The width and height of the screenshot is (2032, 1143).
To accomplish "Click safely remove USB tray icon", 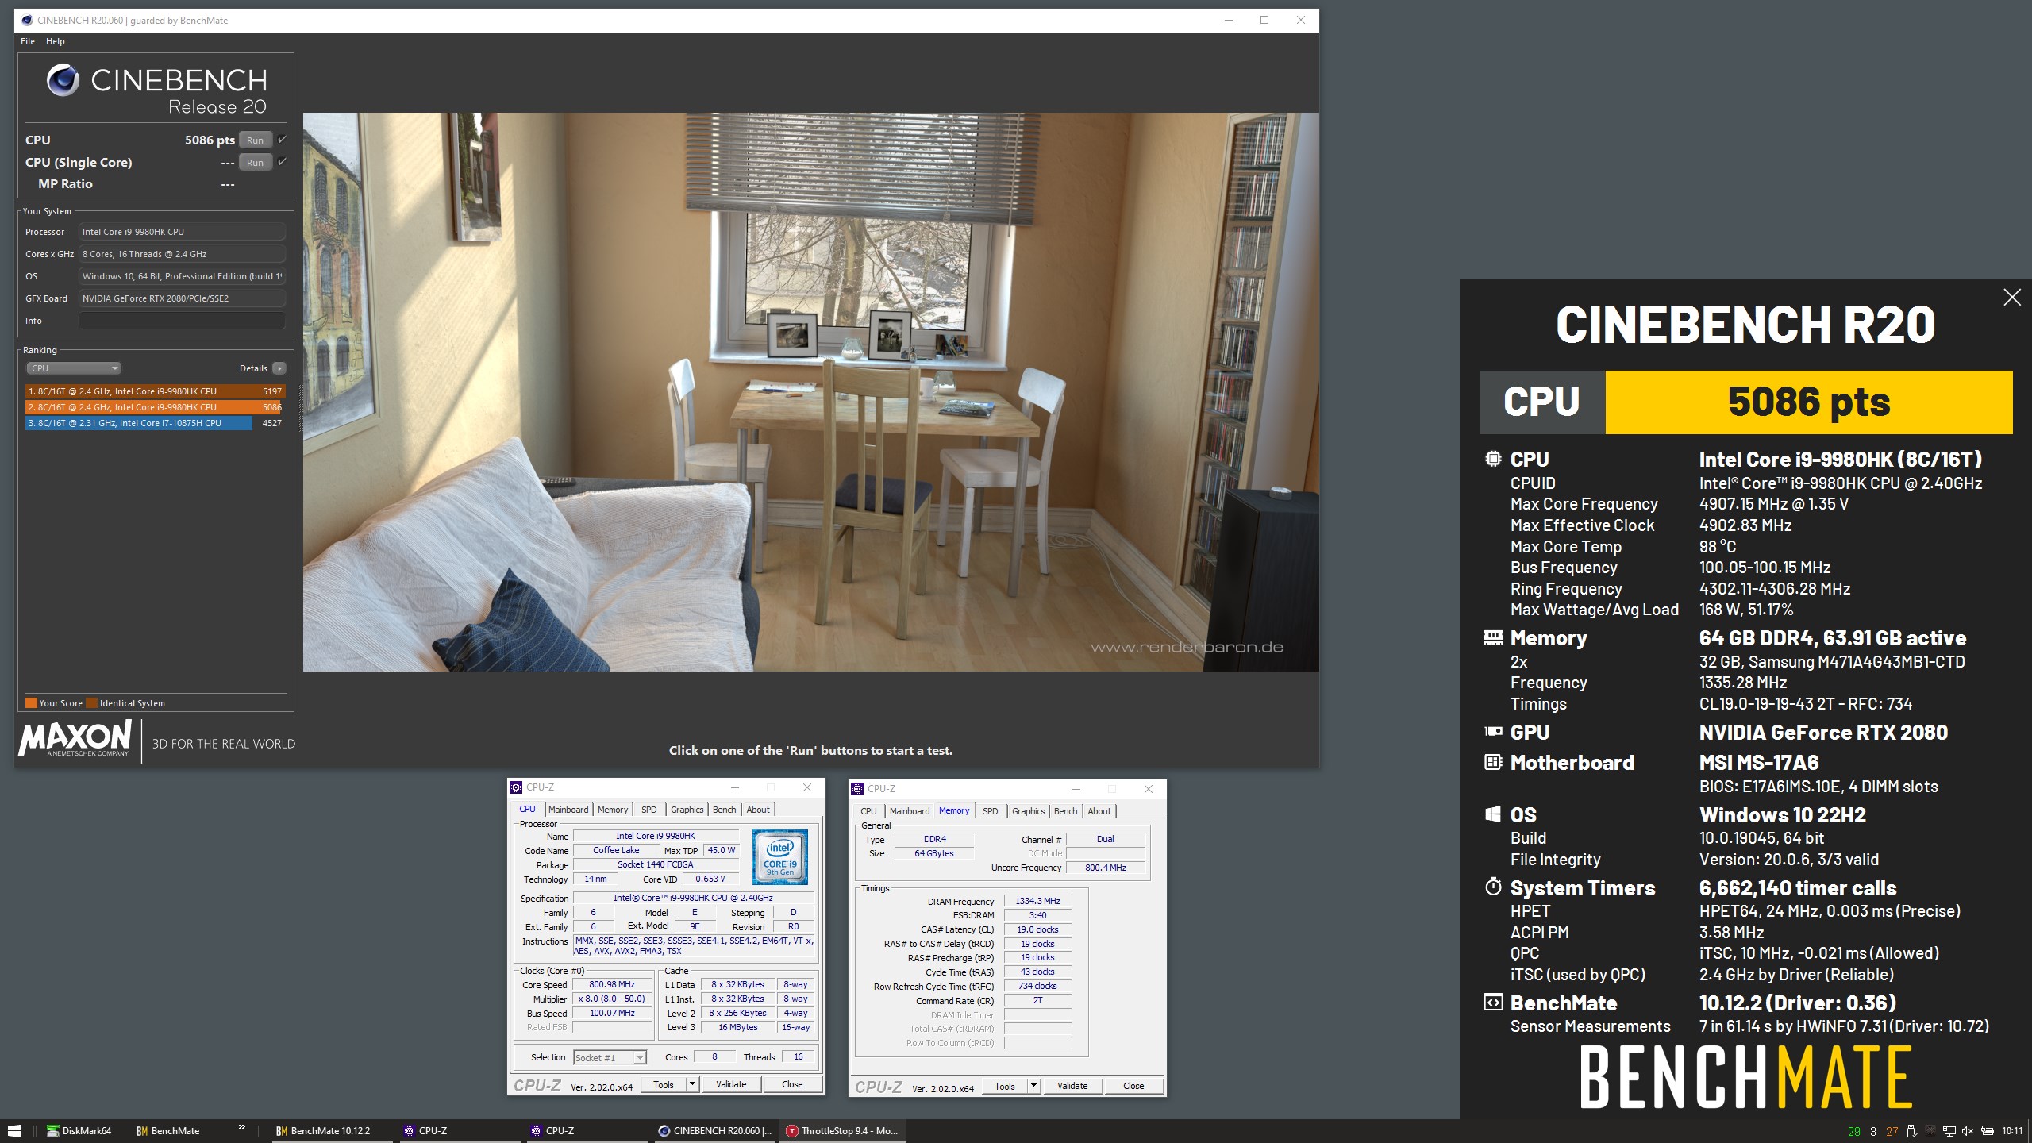I will (x=1911, y=1131).
